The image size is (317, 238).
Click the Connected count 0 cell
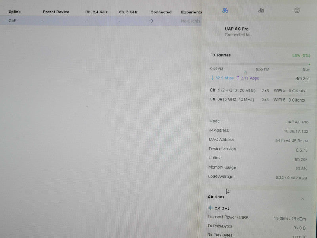(151, 21)
